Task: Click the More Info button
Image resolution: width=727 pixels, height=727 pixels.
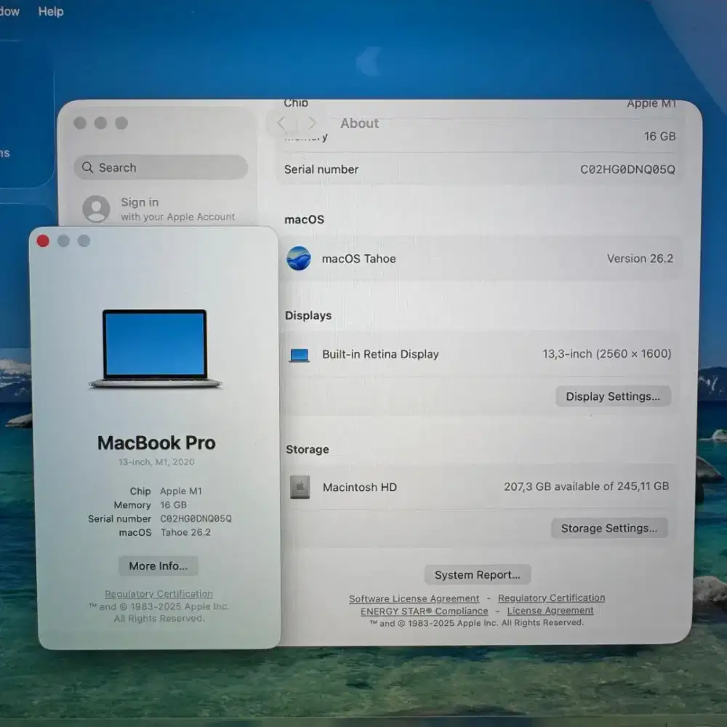Action: pos(158,566)
